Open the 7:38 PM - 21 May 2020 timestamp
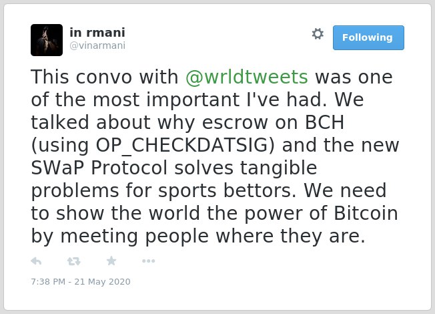435x314 pixels. pos(81,282)
